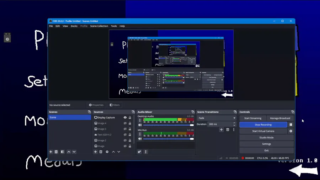Screen dimensions: 320x180
Task: Add a new scene with plus icon
Action: (51, 152)
